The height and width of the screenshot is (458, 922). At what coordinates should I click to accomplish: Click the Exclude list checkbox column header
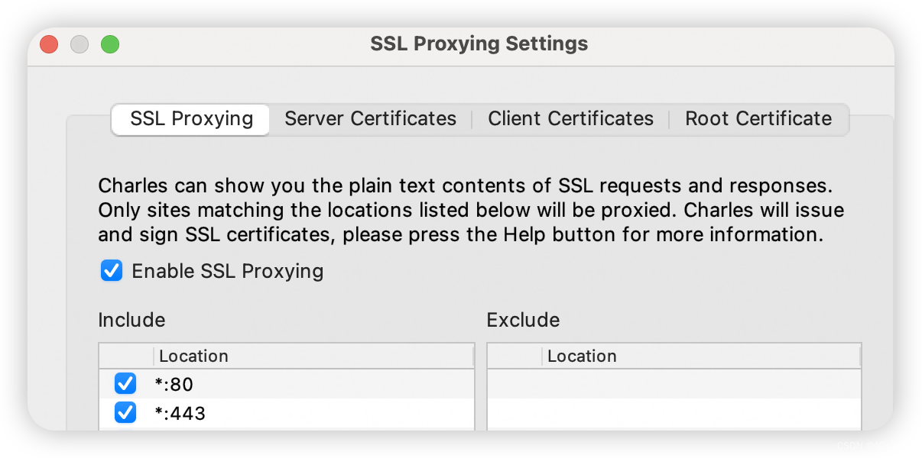point(515,356)
